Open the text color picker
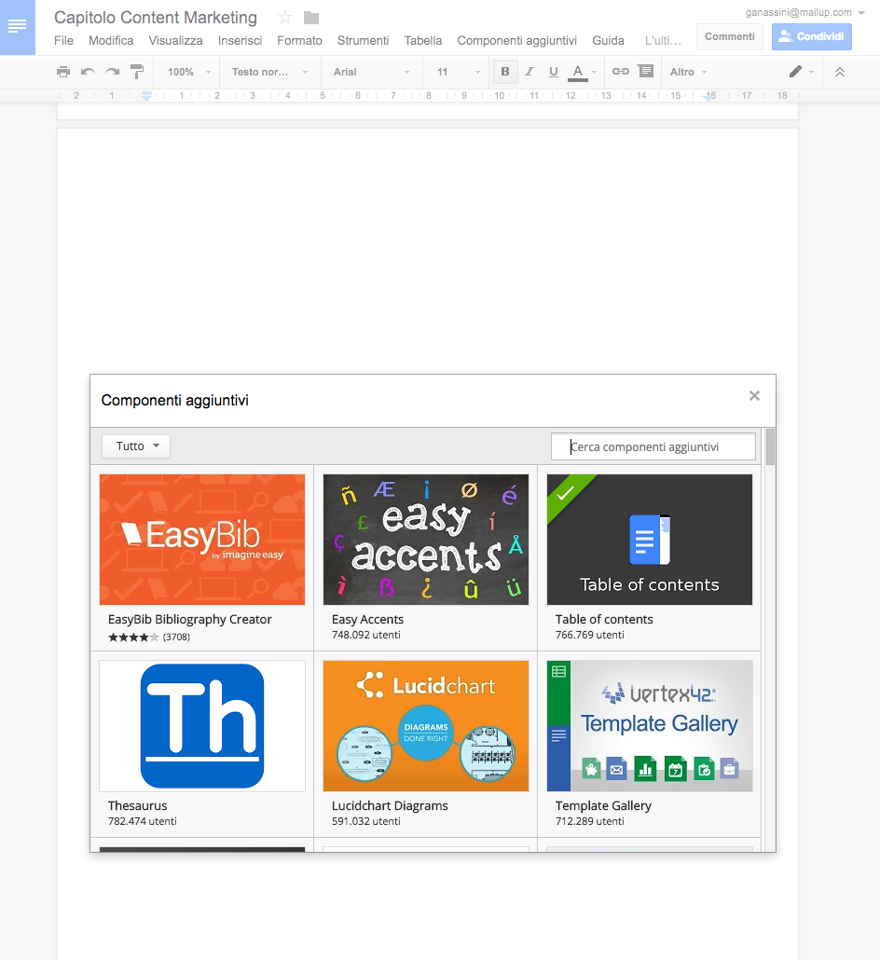The image size is (880, 960). (578, 72)
